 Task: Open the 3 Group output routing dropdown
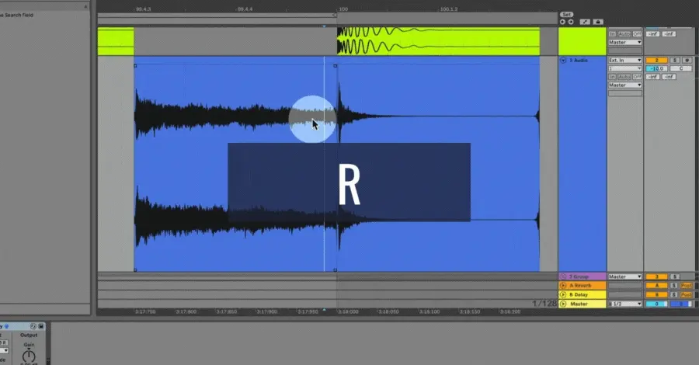point(625,276)
